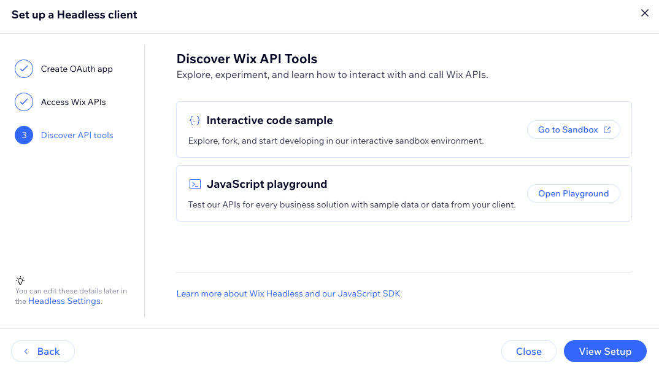Click View Setup
The image size is (659, 372).
pos(605,351)
